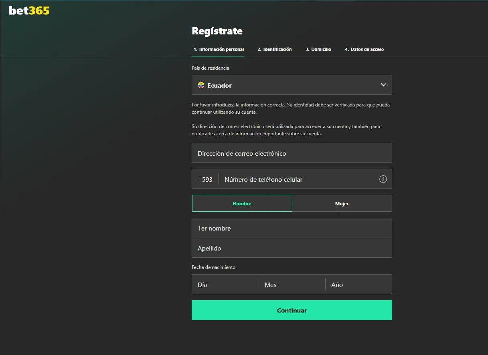Viewport: 488px width, 355px height.
Task: Click the Continuar button
Action: coord(292,310)
